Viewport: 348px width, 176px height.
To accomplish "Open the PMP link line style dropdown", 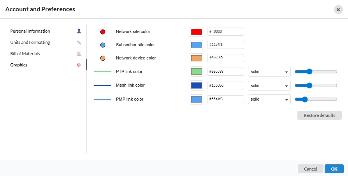I will pyautogui.click(x=269, y=99).
